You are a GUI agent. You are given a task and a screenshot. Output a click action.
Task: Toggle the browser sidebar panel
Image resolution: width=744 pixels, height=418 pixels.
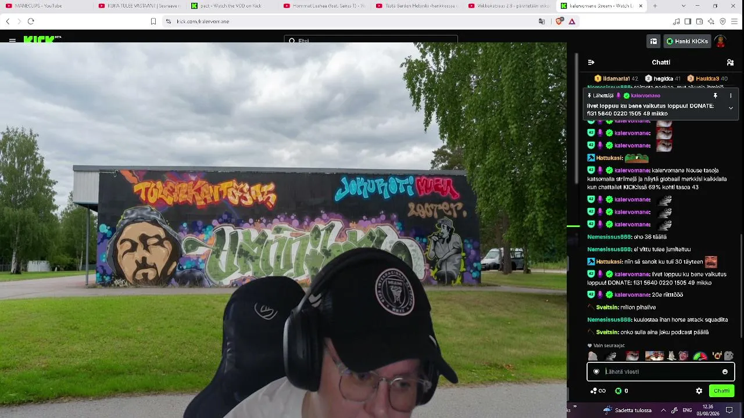coord(688,21)
